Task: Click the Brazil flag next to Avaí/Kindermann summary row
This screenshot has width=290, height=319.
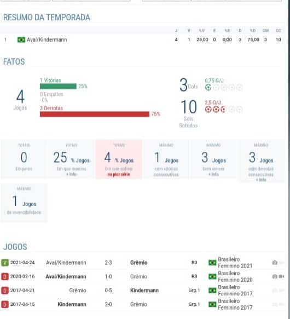Action: [21, 39]
